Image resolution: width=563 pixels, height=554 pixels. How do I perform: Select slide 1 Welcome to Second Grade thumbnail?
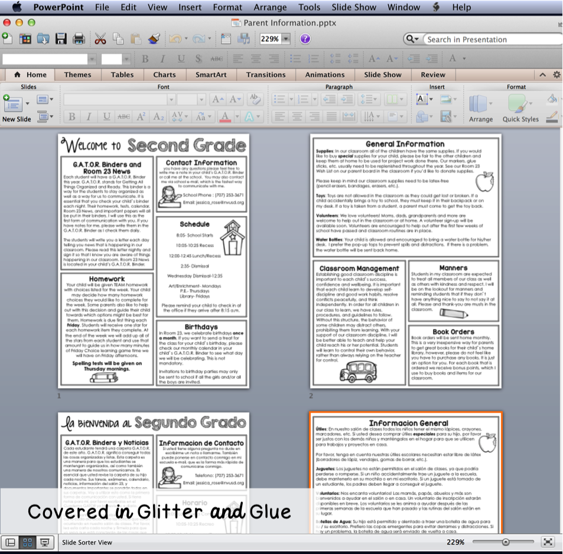pos(154,261)
